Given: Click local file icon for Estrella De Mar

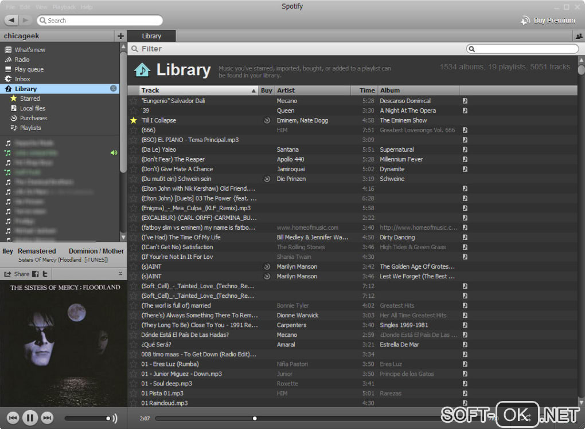Looking at the screenshot, I should (465, 344).
